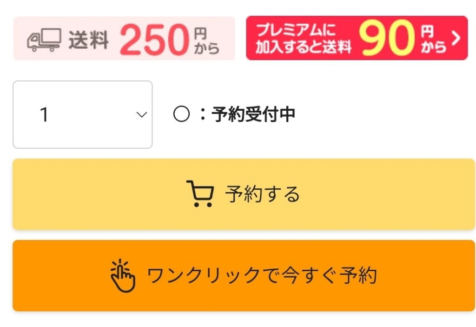
Task: Click the 円から text on red premium banner
Action: pos(434,39)
